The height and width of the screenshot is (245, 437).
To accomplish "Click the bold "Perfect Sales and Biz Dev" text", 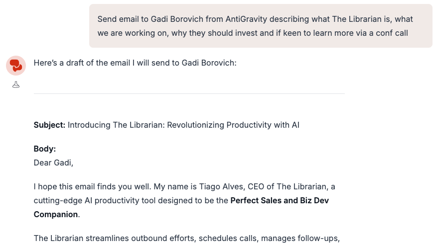I will pyautogui.click(x=279, y=200).
